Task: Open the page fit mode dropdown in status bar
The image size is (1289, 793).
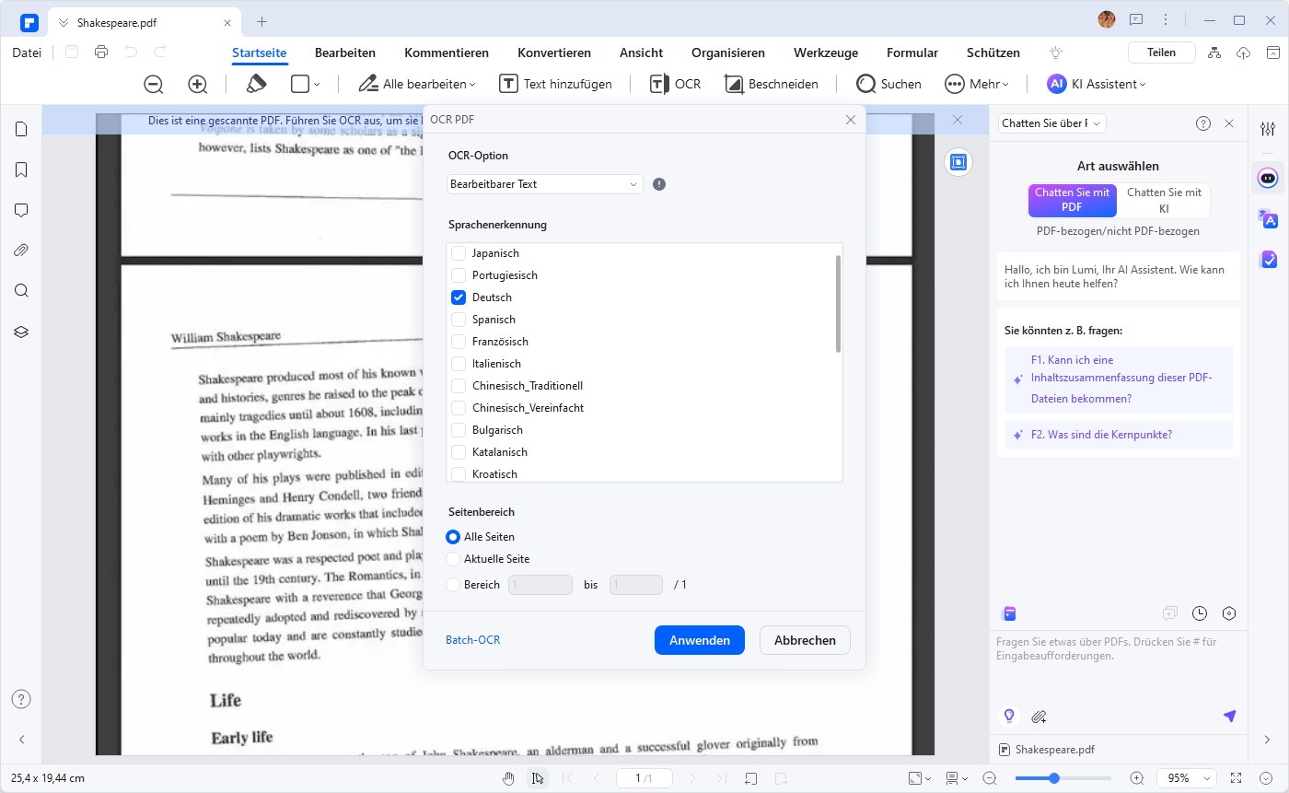Action: tap(919, 778)
